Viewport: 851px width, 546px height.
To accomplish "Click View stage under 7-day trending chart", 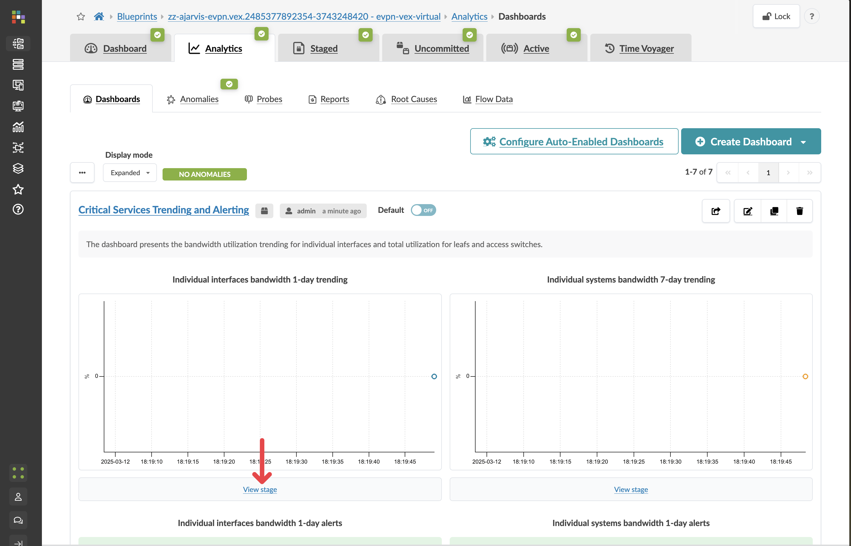I will [631, 489].
